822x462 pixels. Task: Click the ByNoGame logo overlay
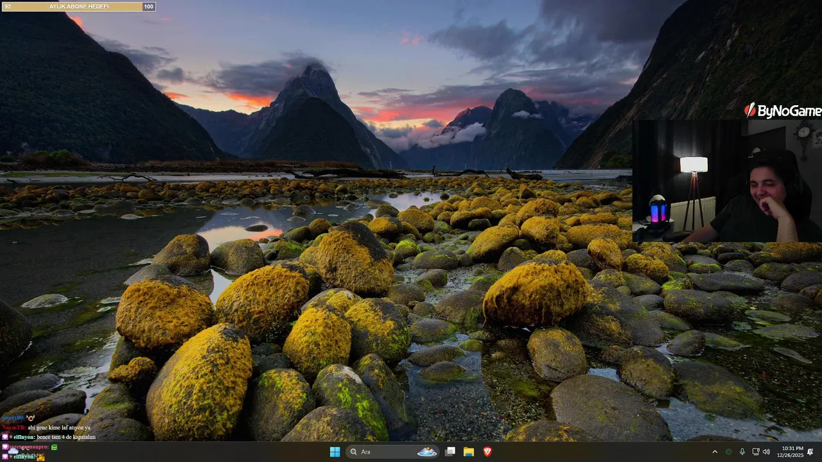(782, 111)
